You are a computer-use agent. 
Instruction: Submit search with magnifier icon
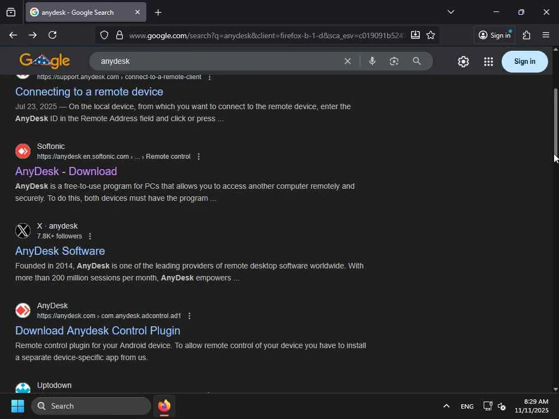tap(417, 61)
